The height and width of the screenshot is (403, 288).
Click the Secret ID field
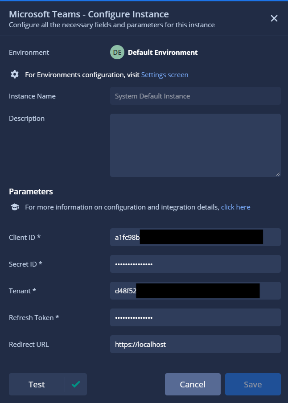(x=195, y=264)
